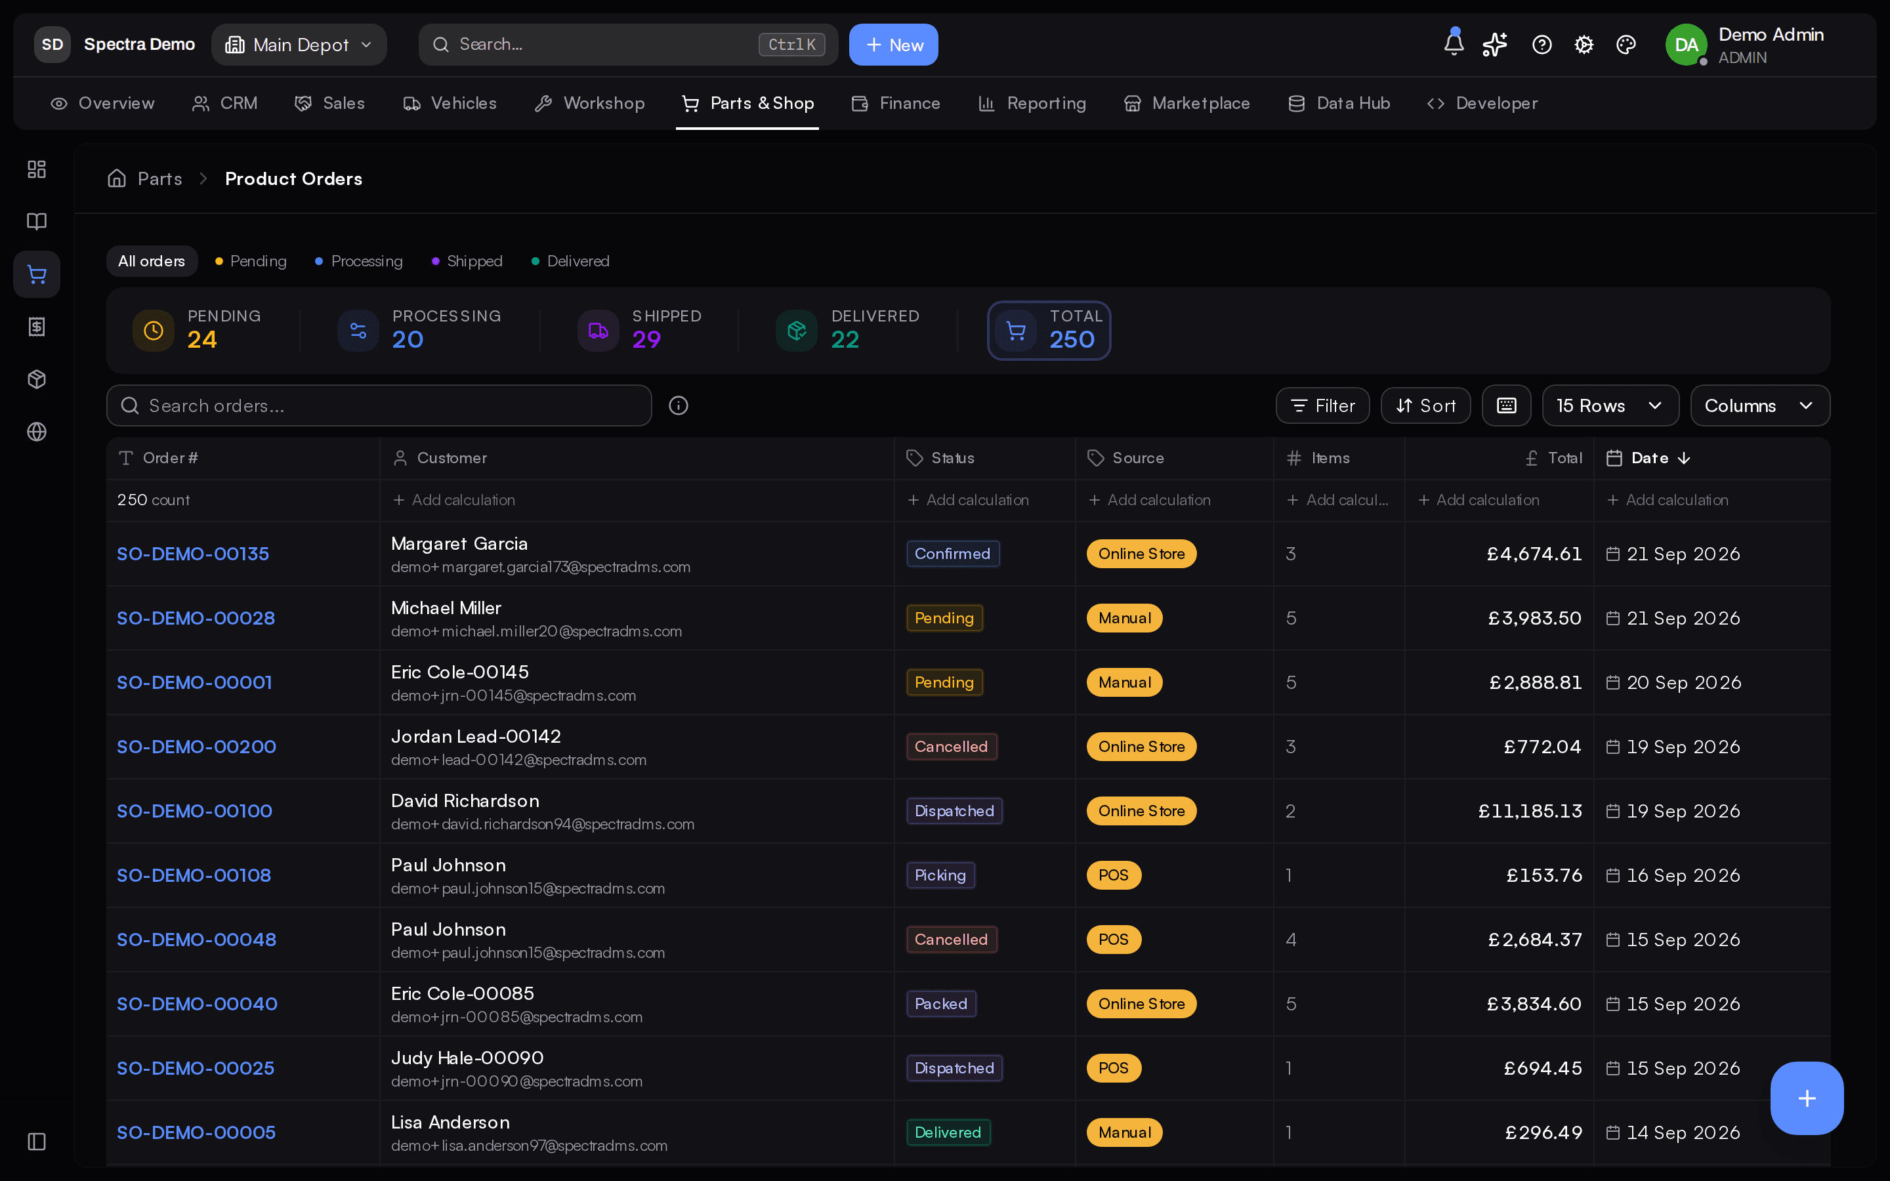Toggle the sidebar collapse panel icon
This screenshot has width=1890, height=1181.
pos(37,1141)
